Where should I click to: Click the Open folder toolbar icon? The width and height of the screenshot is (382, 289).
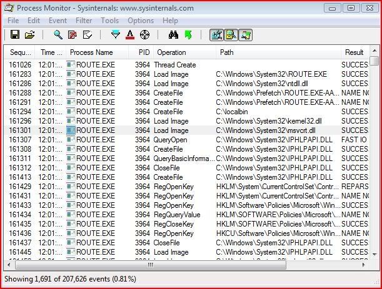(x=30, y=34)
